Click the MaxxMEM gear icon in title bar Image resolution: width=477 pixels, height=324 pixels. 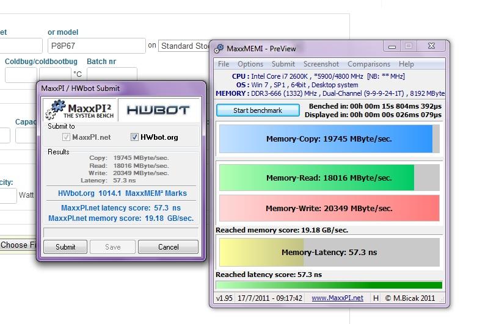tap(219, 48)
